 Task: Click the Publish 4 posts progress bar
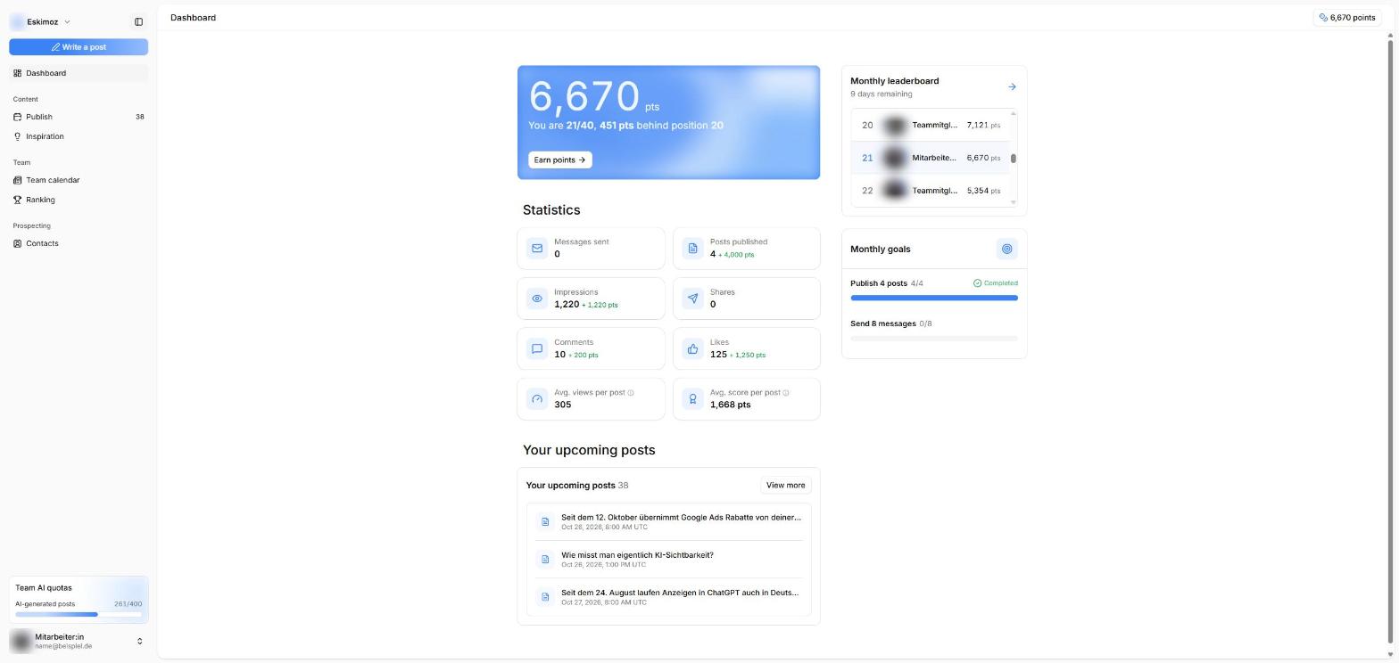[x=934, y=298]
